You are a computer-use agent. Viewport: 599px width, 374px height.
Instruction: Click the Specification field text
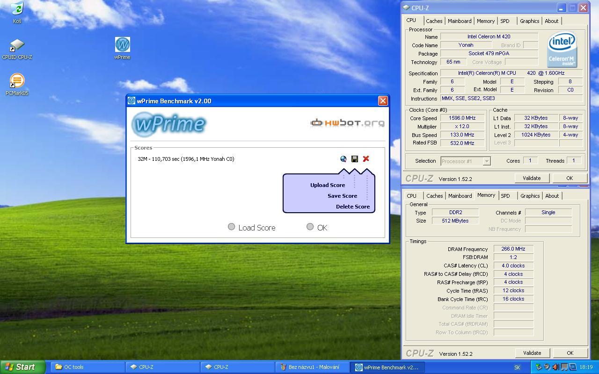tap(511, 73)
